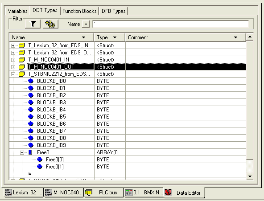Screen dimensions: 264x201
Task: Click the Name equals operator button
Action: coord(86,24)
